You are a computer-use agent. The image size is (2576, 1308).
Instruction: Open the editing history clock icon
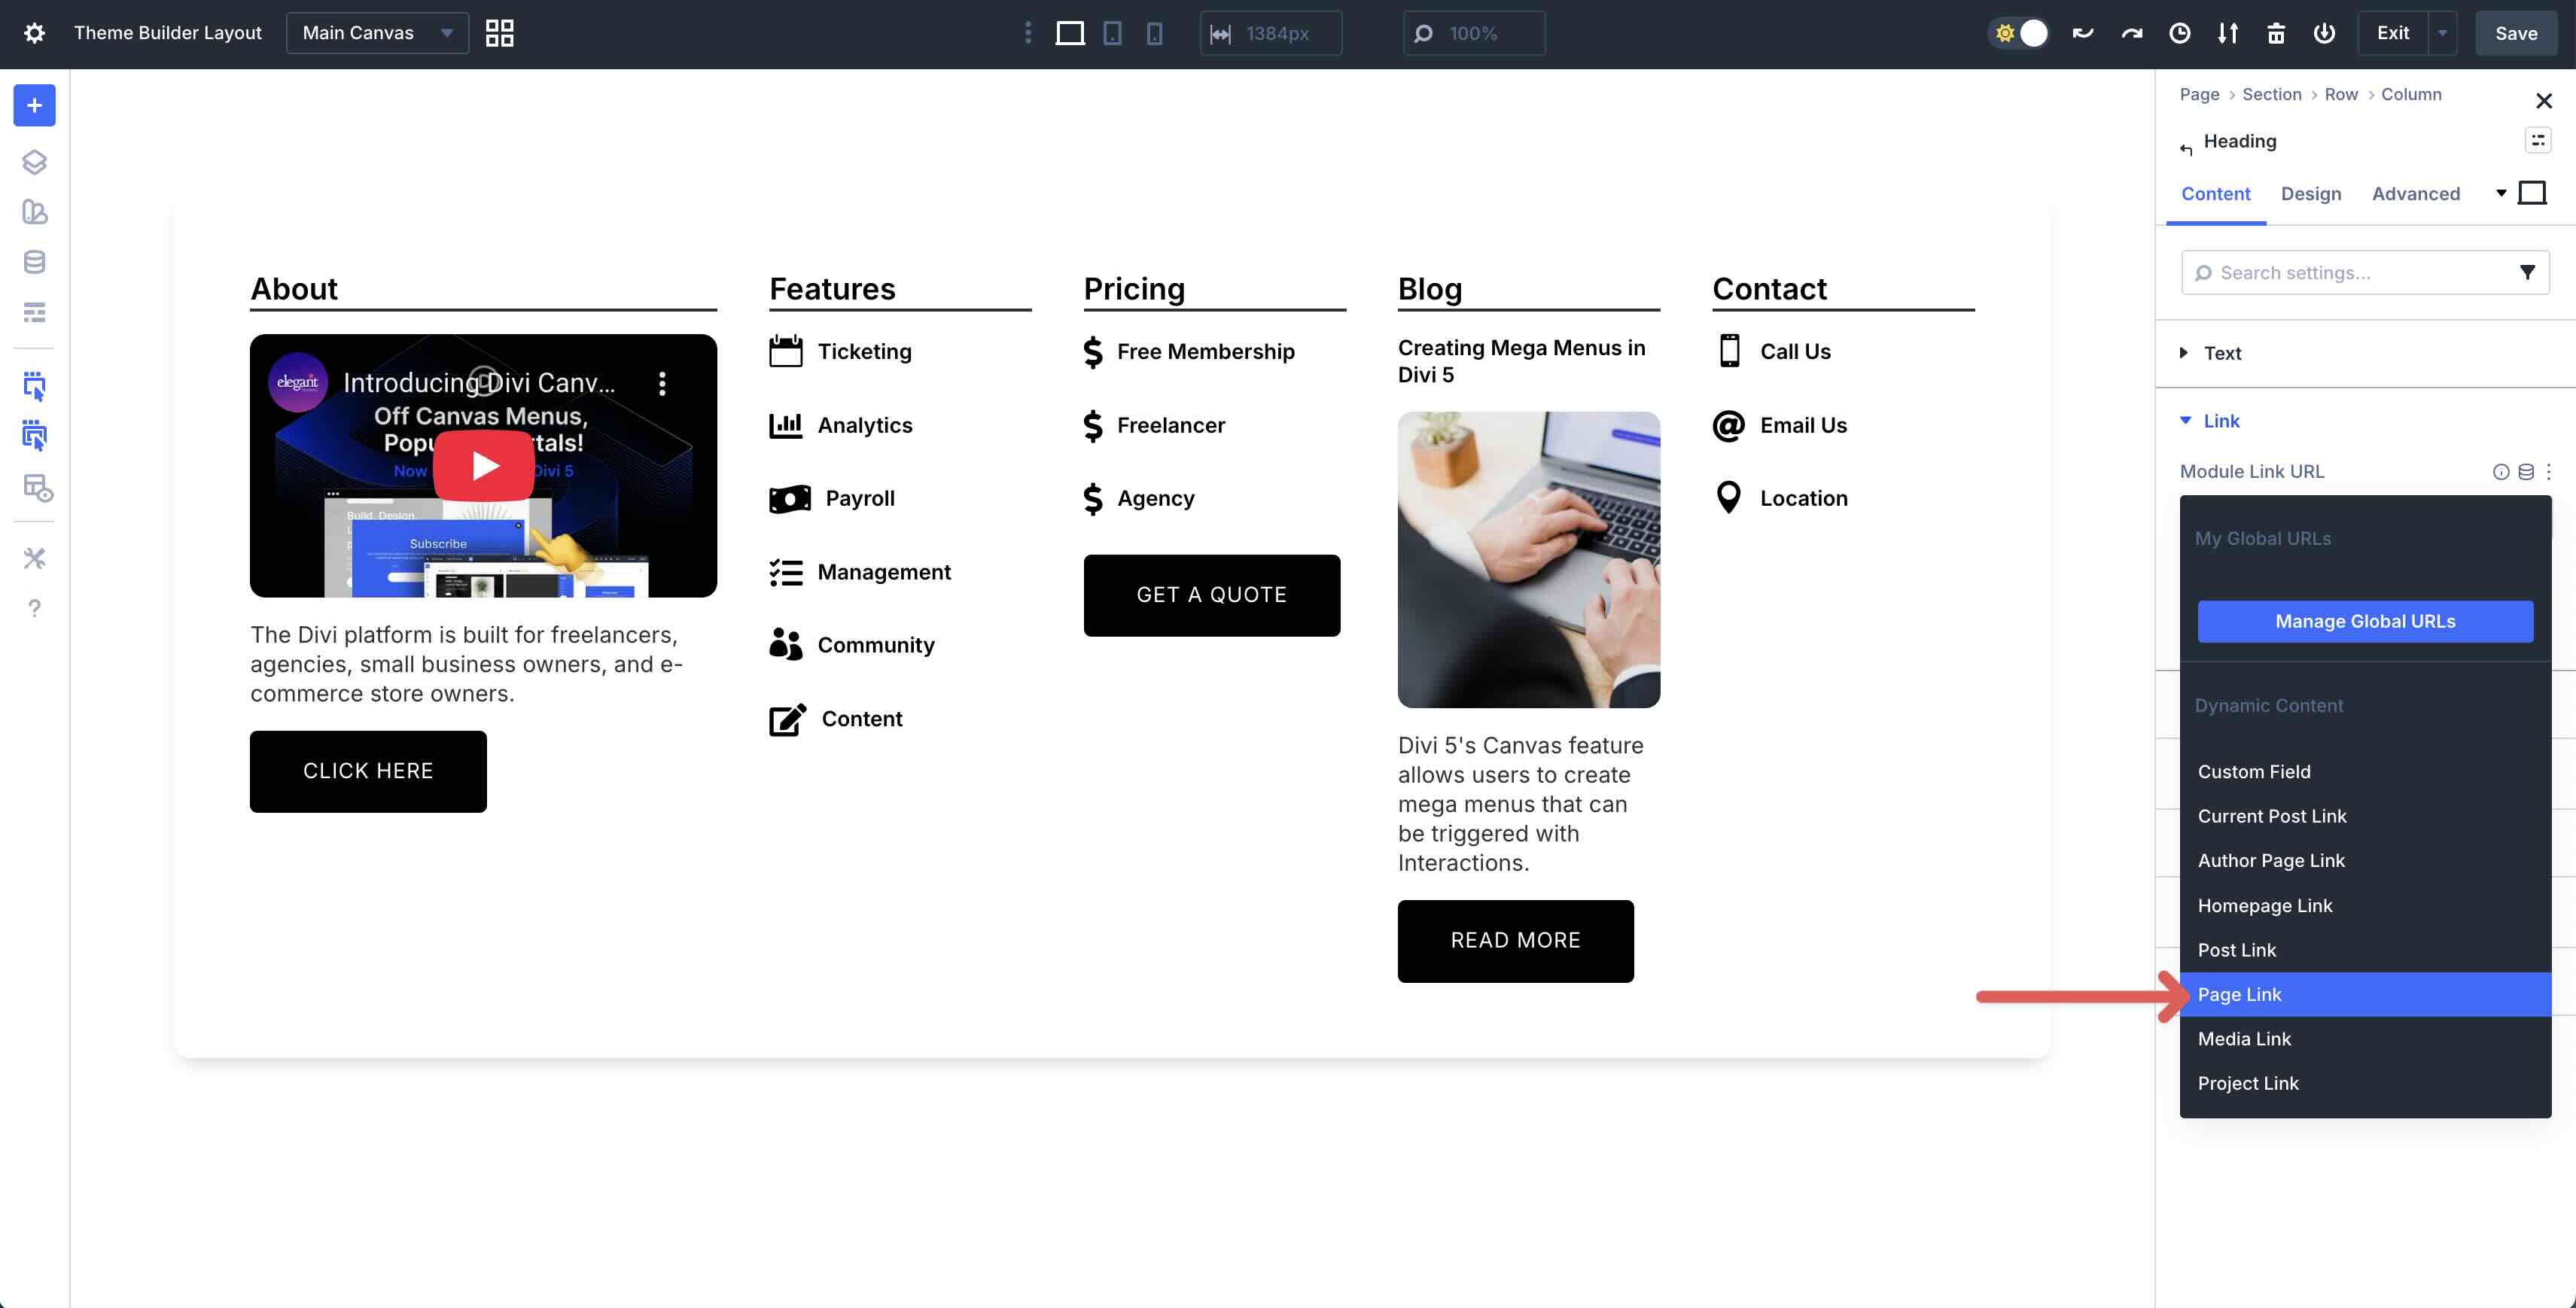point(2180,33)
